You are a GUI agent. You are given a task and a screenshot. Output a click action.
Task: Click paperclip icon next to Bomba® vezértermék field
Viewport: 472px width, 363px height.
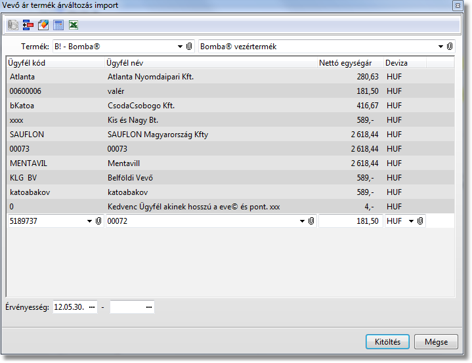coord(450,47)
